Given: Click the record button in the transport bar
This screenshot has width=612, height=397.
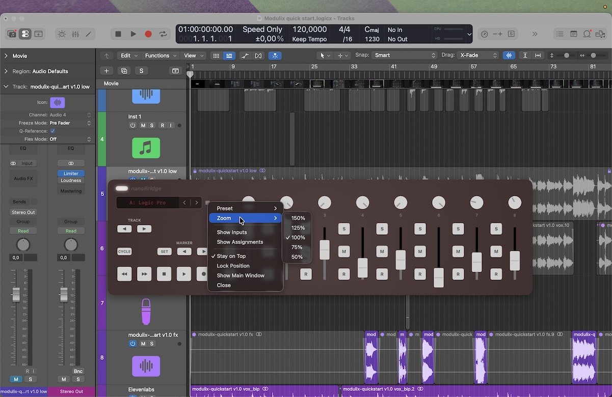Looking at the screenshot, I should [x=148, y=34].
